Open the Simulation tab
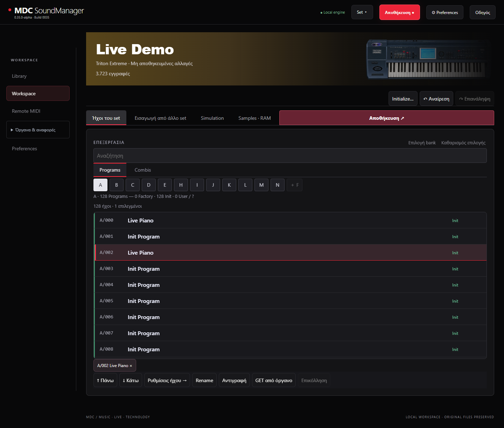The height and width of the screenshot is (428, 504). point(212,118)
